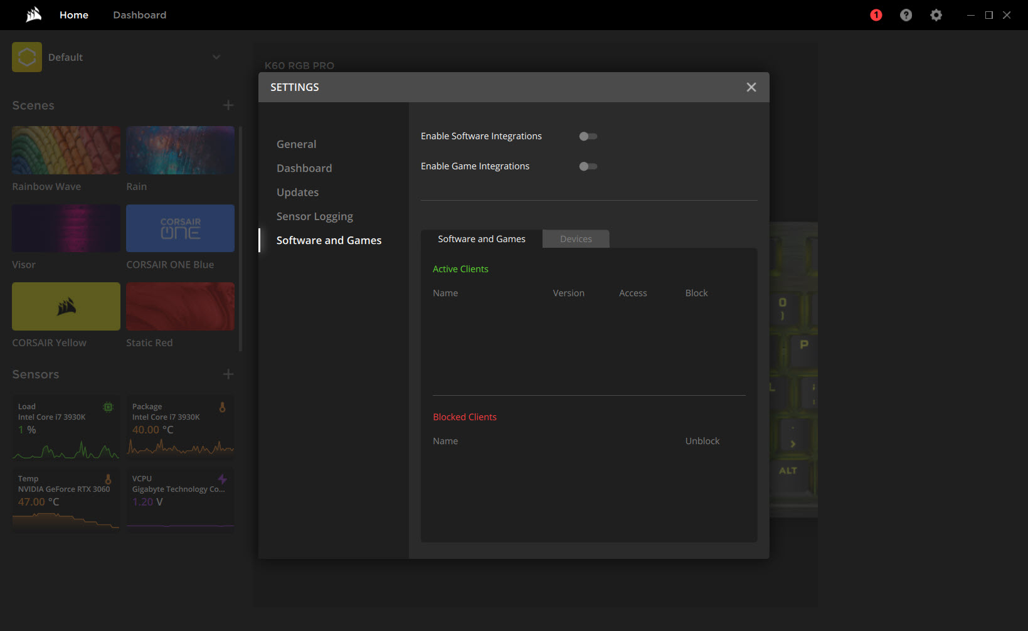Click the Name header under Blocked Clients
The image size is (1028, 631).
(x=445, y=441)
